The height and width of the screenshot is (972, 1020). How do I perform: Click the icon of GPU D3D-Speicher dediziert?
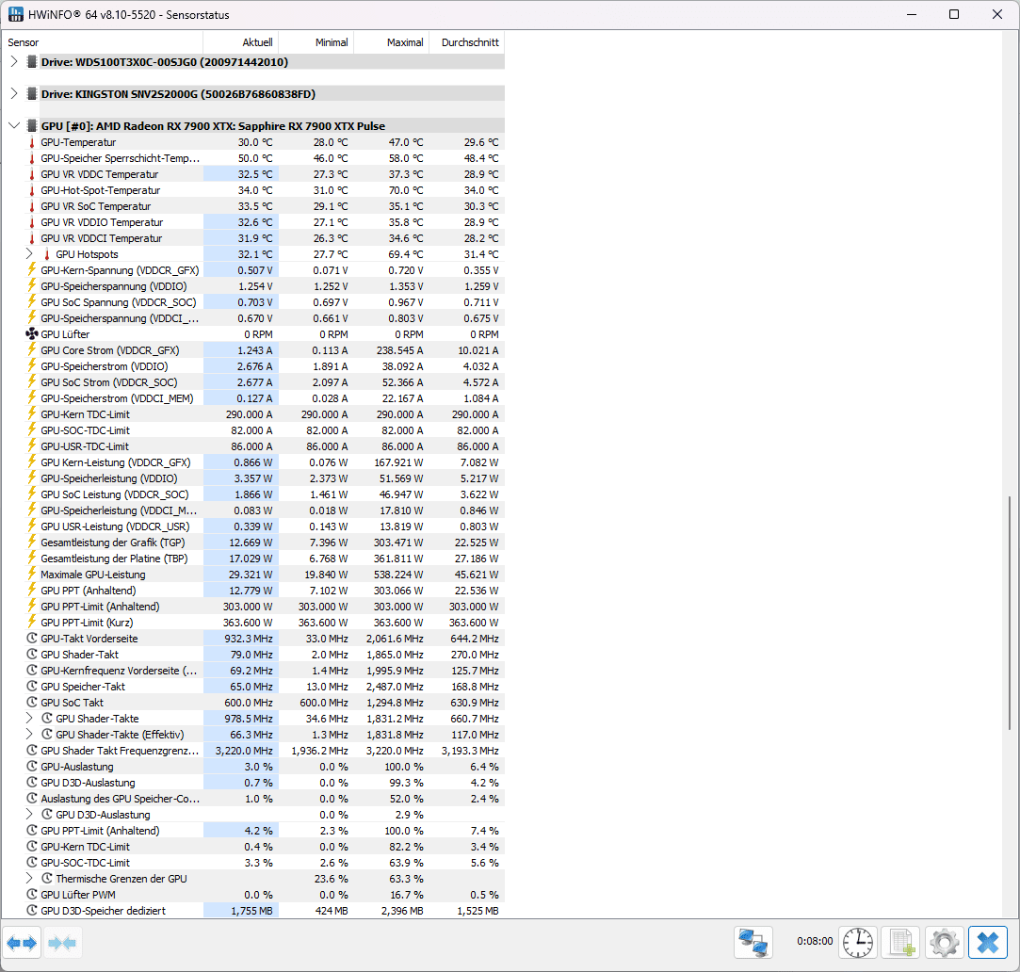point(32,911)
